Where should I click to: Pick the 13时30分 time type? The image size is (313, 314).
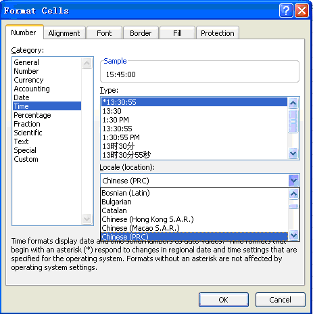194,146
